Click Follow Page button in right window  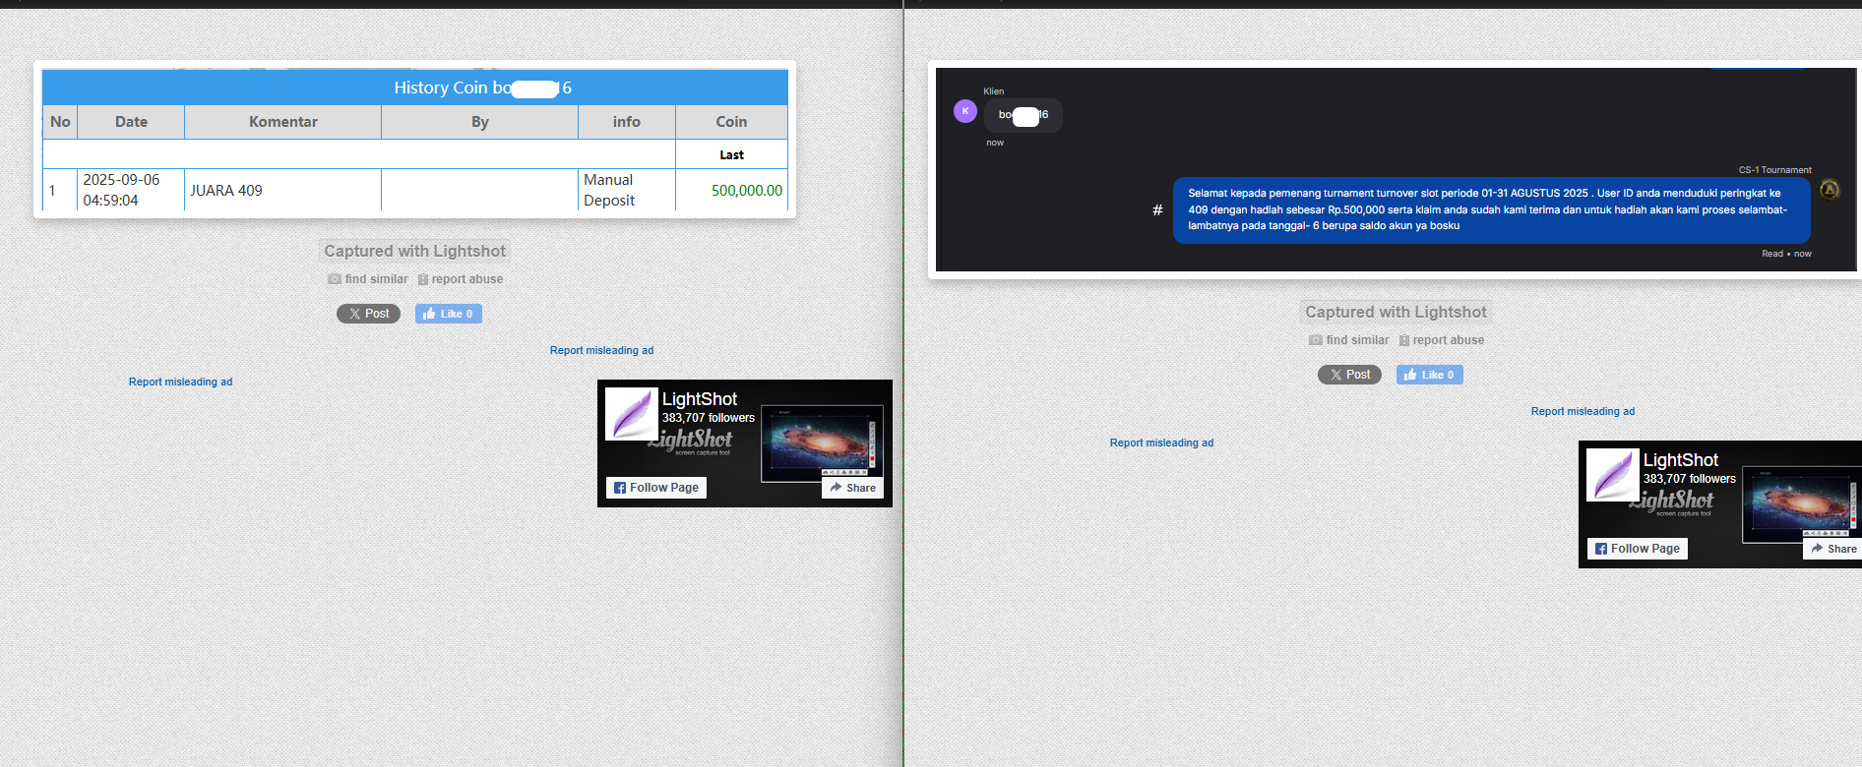(x=1638, y=549)
